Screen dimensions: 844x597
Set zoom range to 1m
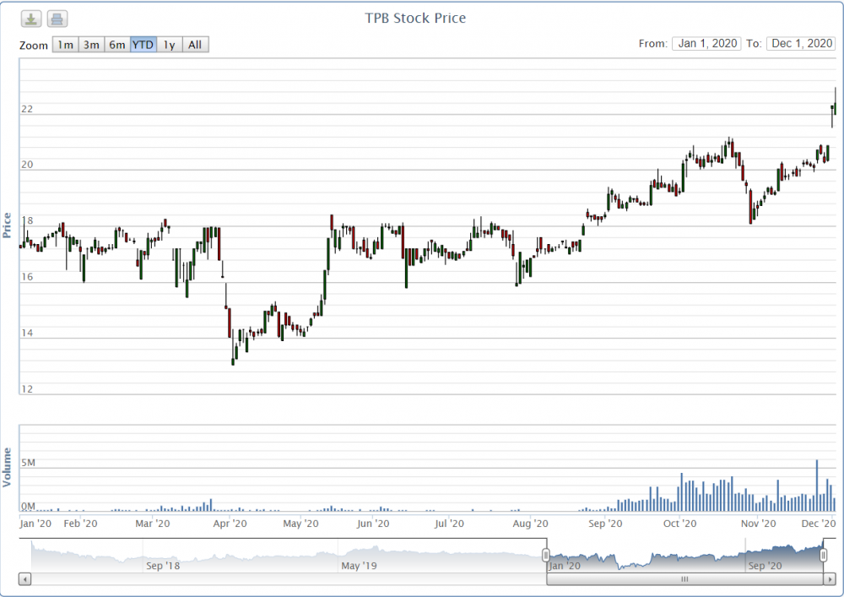click(65, 45)
